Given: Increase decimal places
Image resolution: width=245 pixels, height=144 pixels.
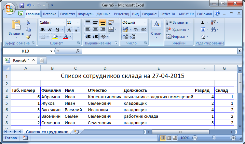Looking at the screenshot, I should [x=125, y=37].
